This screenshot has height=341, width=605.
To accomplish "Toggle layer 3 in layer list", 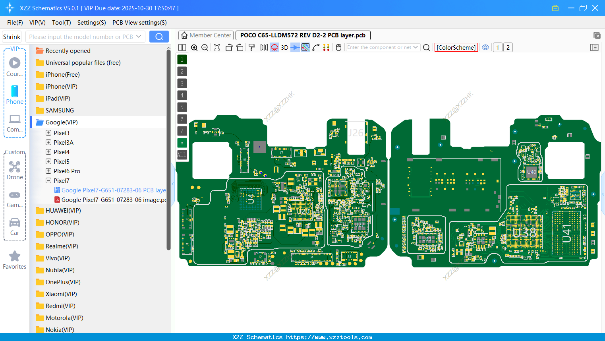I will point(182,83).
